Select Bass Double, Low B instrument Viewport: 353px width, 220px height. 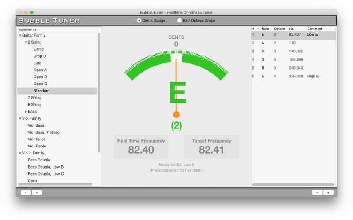pyautogui.click(x=45, y=167)
